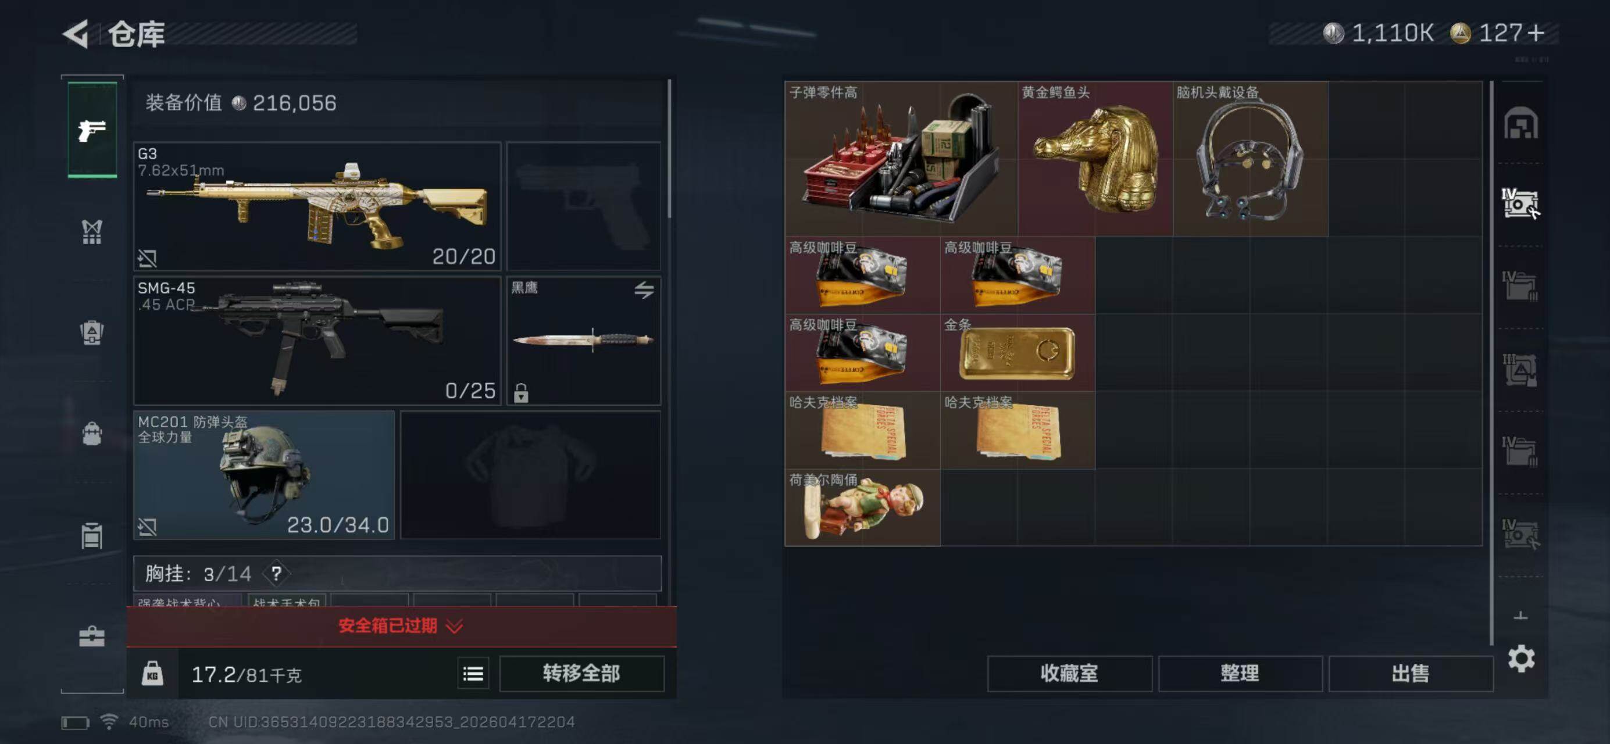The height and width of the screenshot is (744, 1610).
Task: Click the plus next to 127 currency
Action: pos(1536,33)
